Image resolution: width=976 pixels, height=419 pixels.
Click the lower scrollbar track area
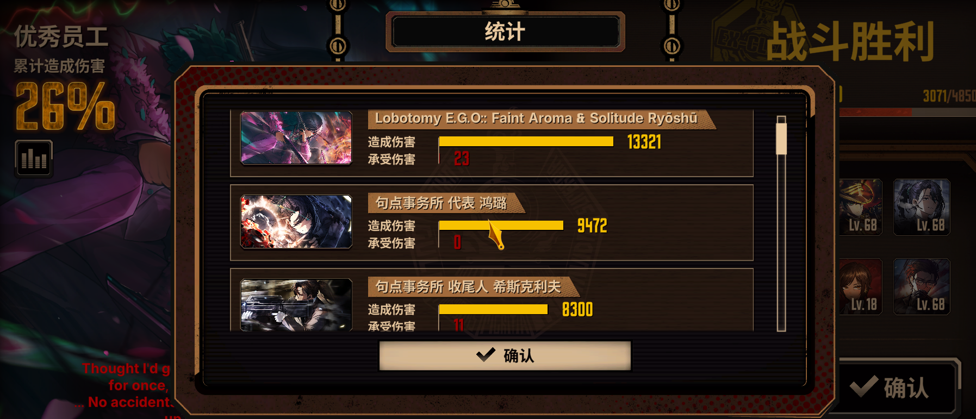tap(781, 242)
